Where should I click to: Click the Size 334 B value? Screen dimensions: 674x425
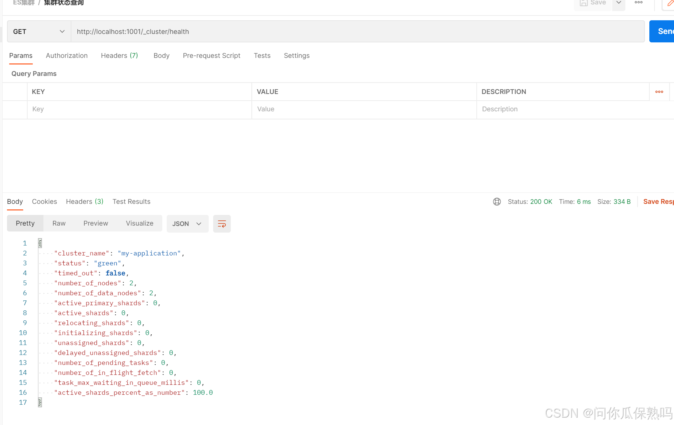(x=622, y=202)
